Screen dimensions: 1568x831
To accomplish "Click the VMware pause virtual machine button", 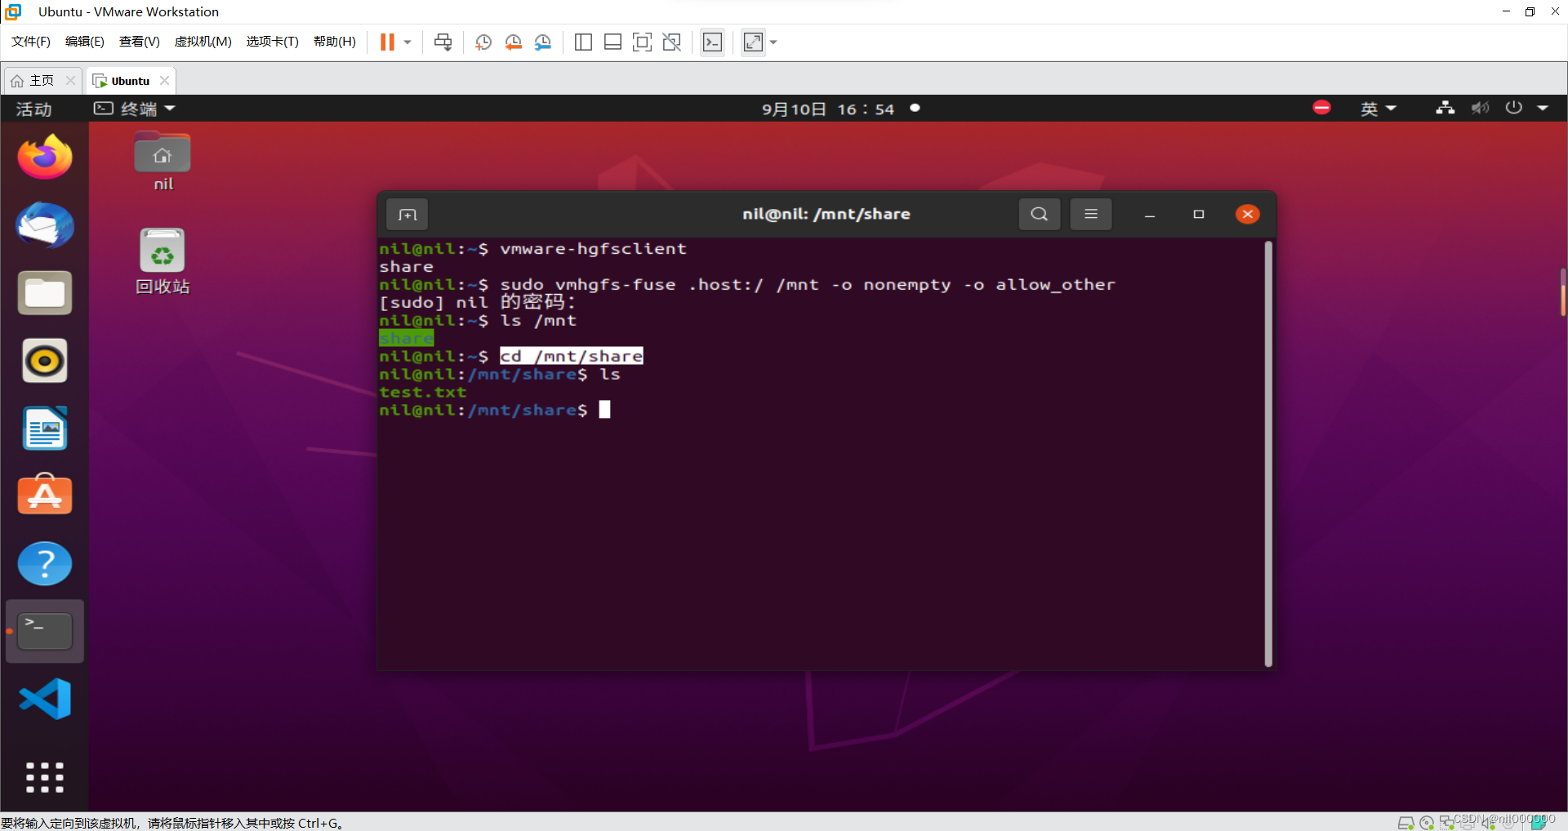I will pos(387,42).
